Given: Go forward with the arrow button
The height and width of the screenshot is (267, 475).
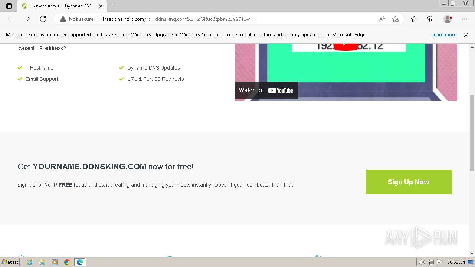Looking at the screenshot, I should click(27, 19).
